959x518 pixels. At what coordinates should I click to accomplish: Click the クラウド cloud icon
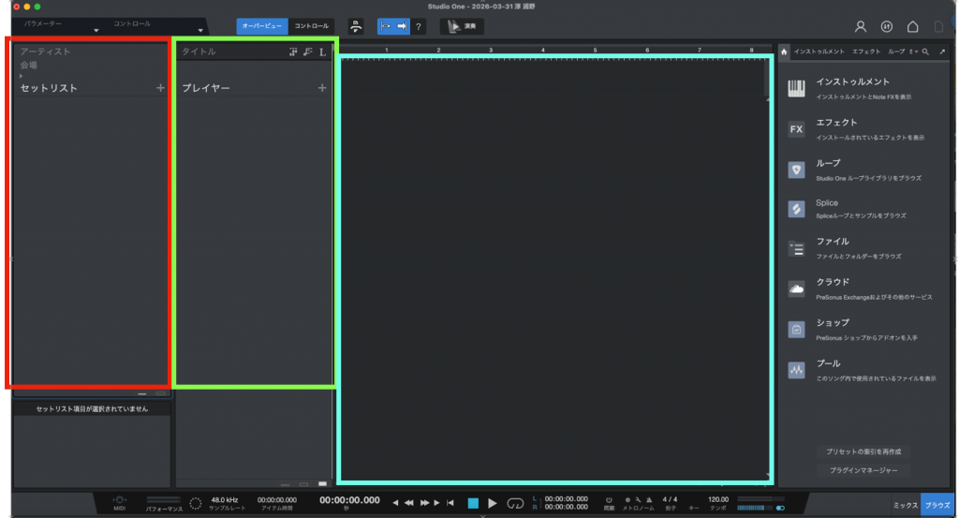(x=796, y=289)
